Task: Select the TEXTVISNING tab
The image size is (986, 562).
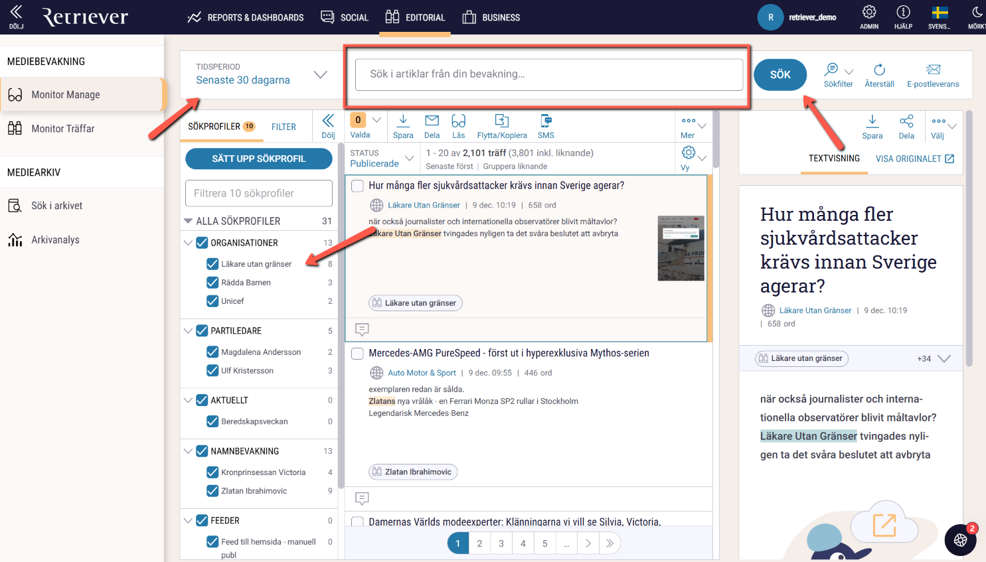Action: [834, 159]
